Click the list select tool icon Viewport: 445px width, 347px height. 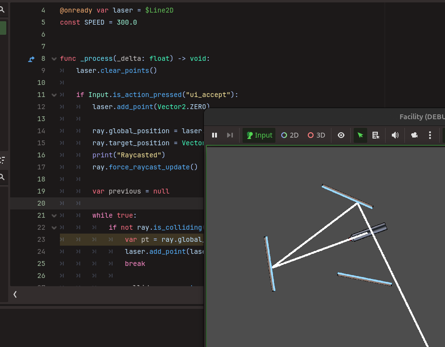[375, 135]
